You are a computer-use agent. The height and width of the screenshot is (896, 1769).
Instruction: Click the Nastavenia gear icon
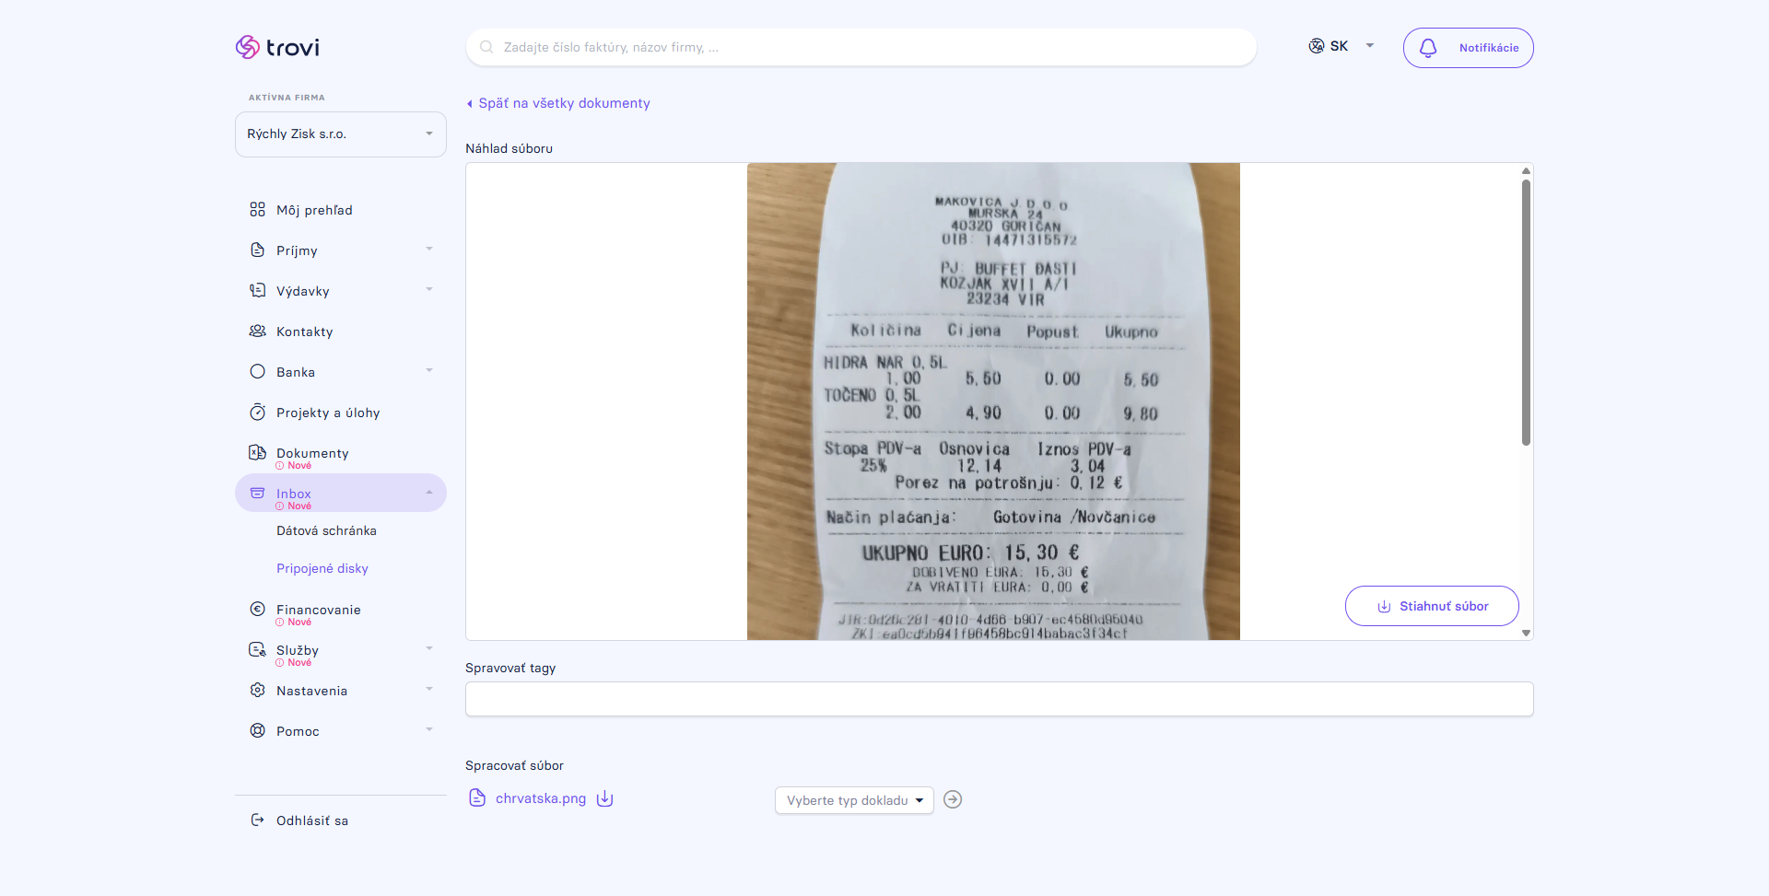click(x=258, y=690)
